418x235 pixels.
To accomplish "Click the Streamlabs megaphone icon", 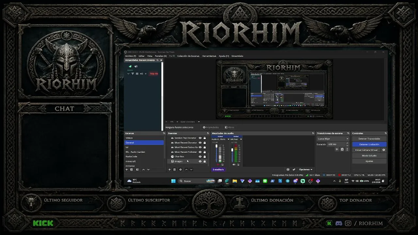I will pyautogui.click(x=136, y=67).
